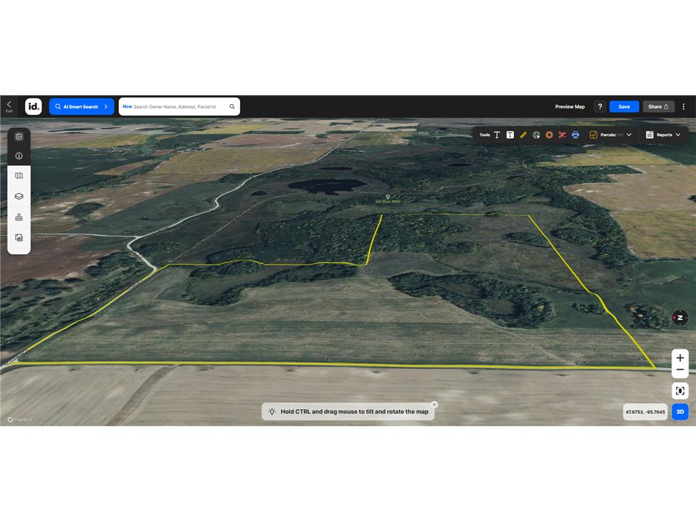The height and width of the screenshot is (522, 696).
Task: Open the layers stack icon
Action: (x=18, y=196)
